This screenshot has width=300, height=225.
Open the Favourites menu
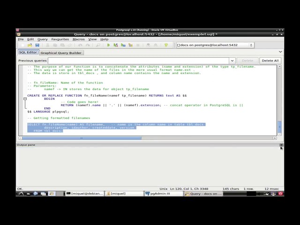pos(60,39)
